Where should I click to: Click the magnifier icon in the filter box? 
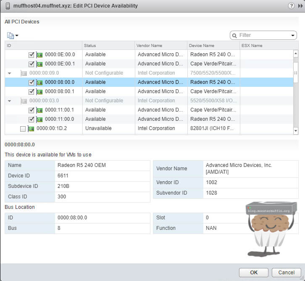[x=235, y=35]
